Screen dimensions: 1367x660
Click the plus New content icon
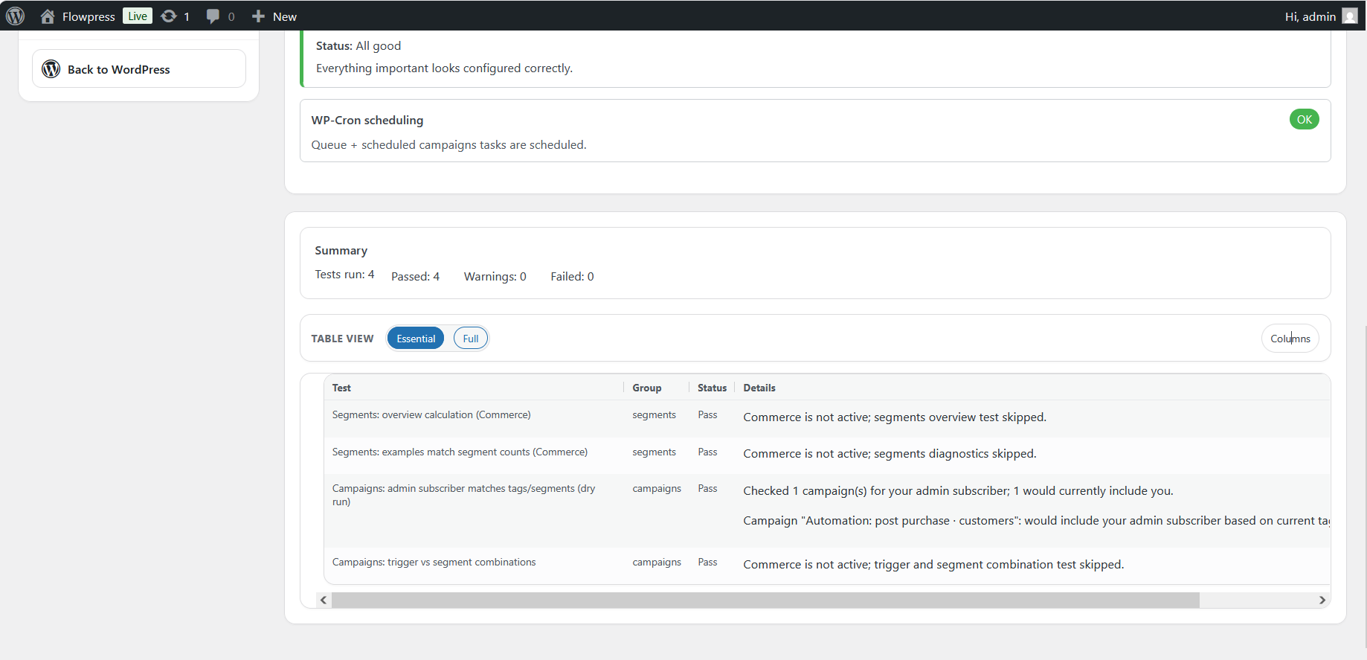click(x=258, y=16)
